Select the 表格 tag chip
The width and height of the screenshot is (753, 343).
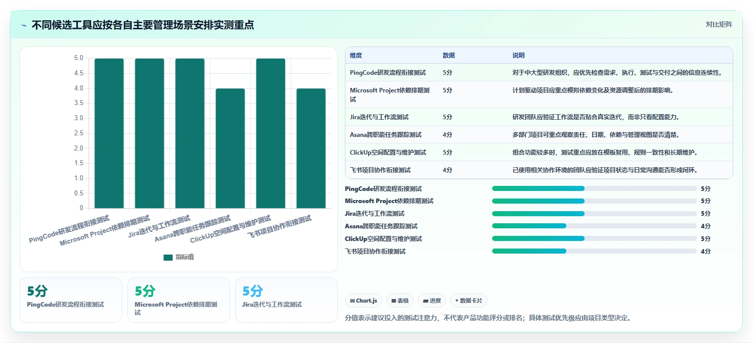[400, 301]
